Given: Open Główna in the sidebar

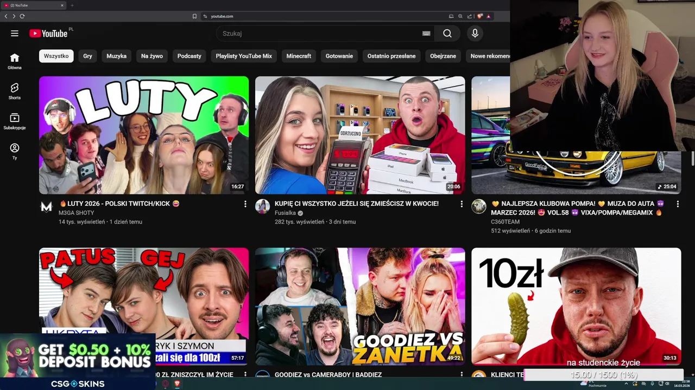Looking at the screenshot, I should point(15,61).
